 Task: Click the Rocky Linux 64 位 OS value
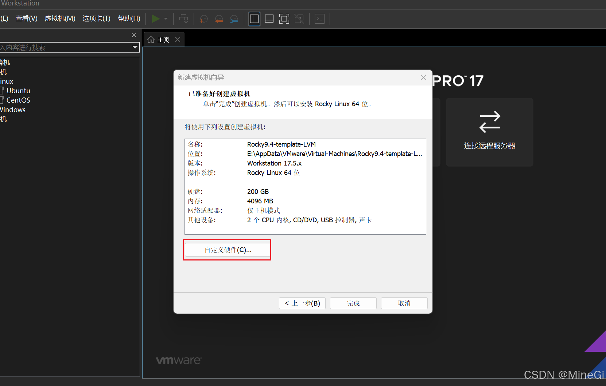[x=273, y=173]
